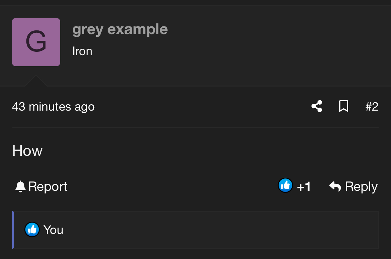Bookmark this post

click(344, 106)
